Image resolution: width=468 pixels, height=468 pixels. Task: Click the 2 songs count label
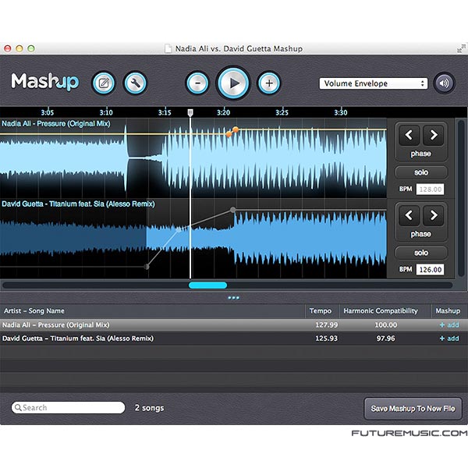149,408
